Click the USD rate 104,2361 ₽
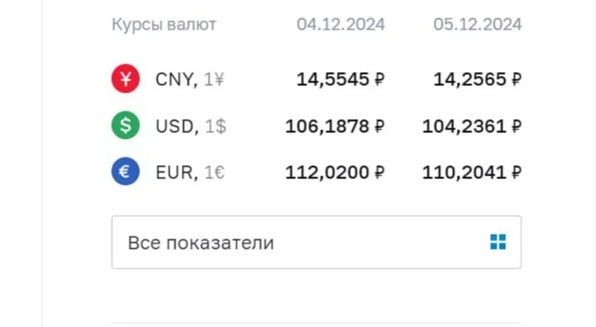This screenshot has width=596, height=327. pyautogui.click(x=472, y=125)
